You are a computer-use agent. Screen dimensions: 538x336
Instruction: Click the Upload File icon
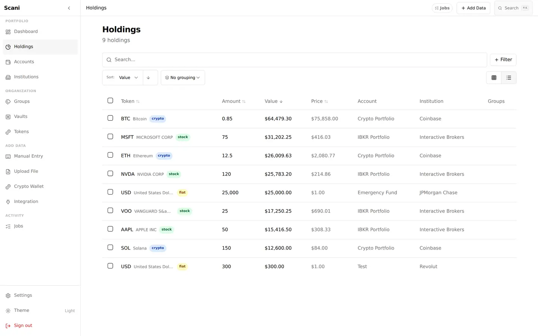[x=8, y=171]
